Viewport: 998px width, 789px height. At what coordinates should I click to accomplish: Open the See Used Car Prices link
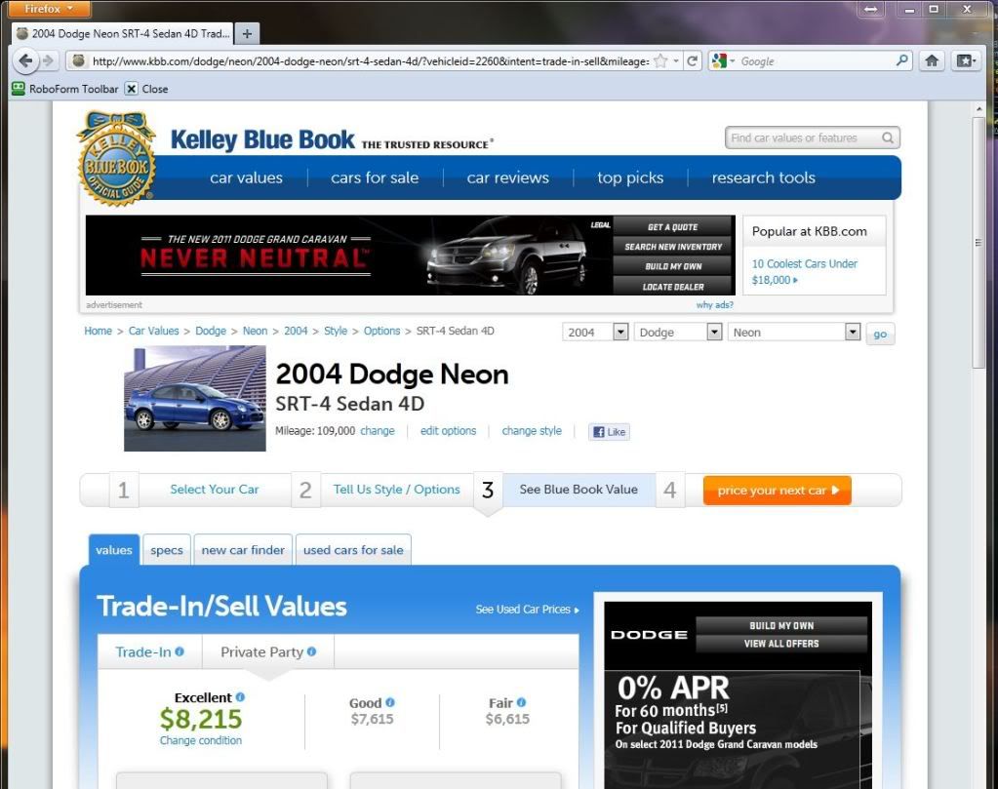tap(528, 609)
